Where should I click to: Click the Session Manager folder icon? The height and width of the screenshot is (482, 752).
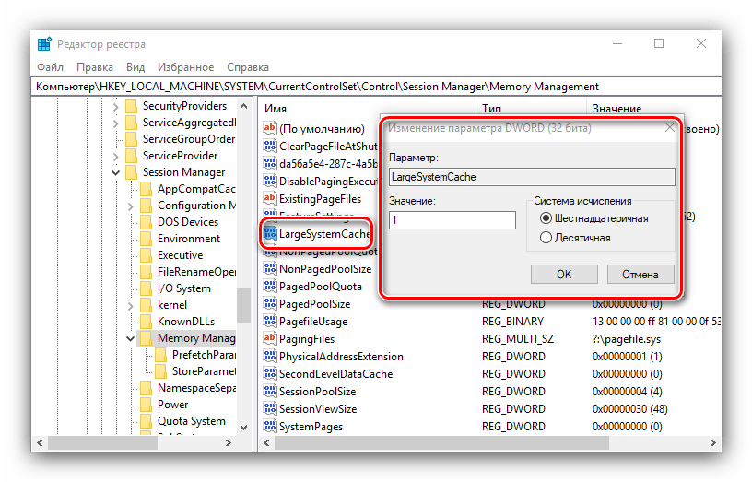(x=131, y=172)
